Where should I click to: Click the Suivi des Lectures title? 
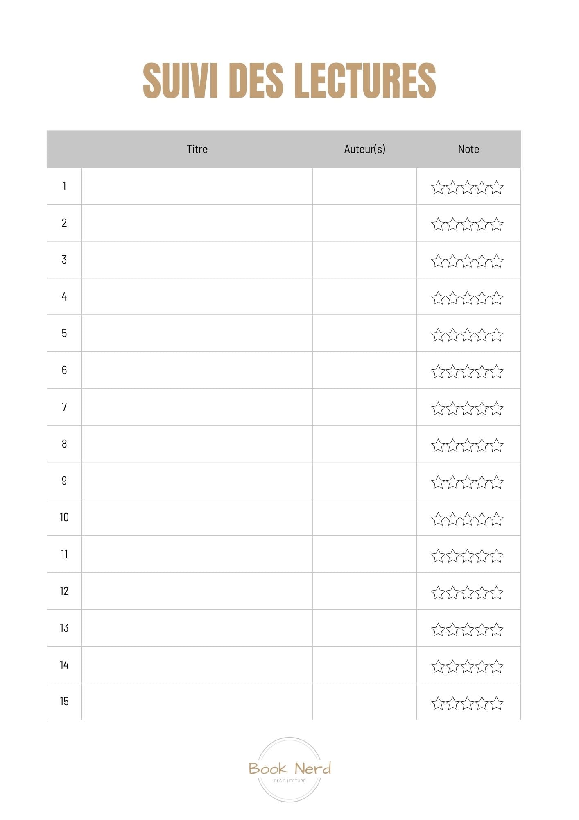click(x=289, y=81)
